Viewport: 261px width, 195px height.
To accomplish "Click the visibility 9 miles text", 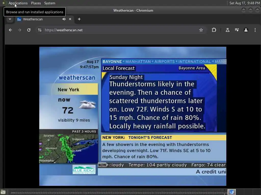I will click(x=74, y=120).
